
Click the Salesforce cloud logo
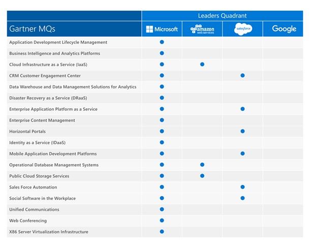(243, 29)
